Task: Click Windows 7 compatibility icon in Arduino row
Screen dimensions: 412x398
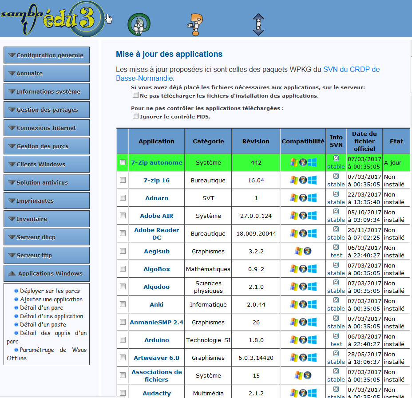Action: click(303, 340)
